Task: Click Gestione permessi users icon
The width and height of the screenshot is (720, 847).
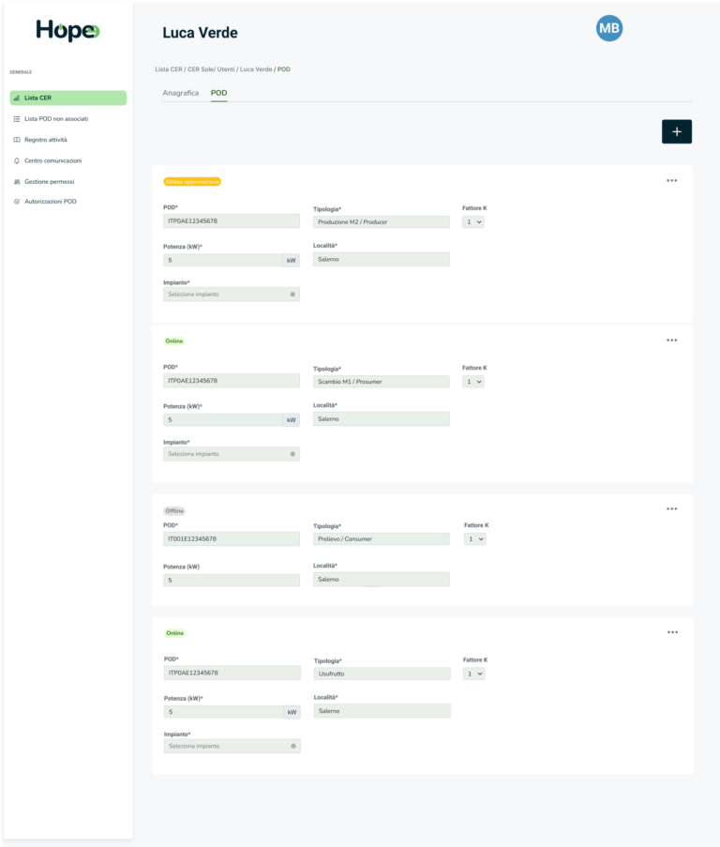Action: click(x=17, y=181)
